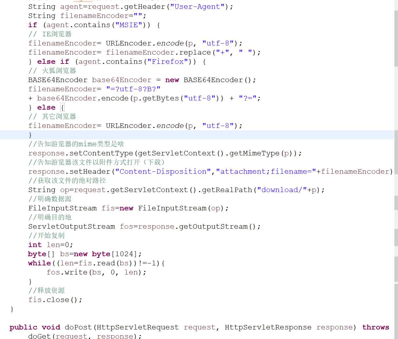Click the doGet(request, response); call
The width and height of the screenshot is (398, 339).
(x=85, y=336)
